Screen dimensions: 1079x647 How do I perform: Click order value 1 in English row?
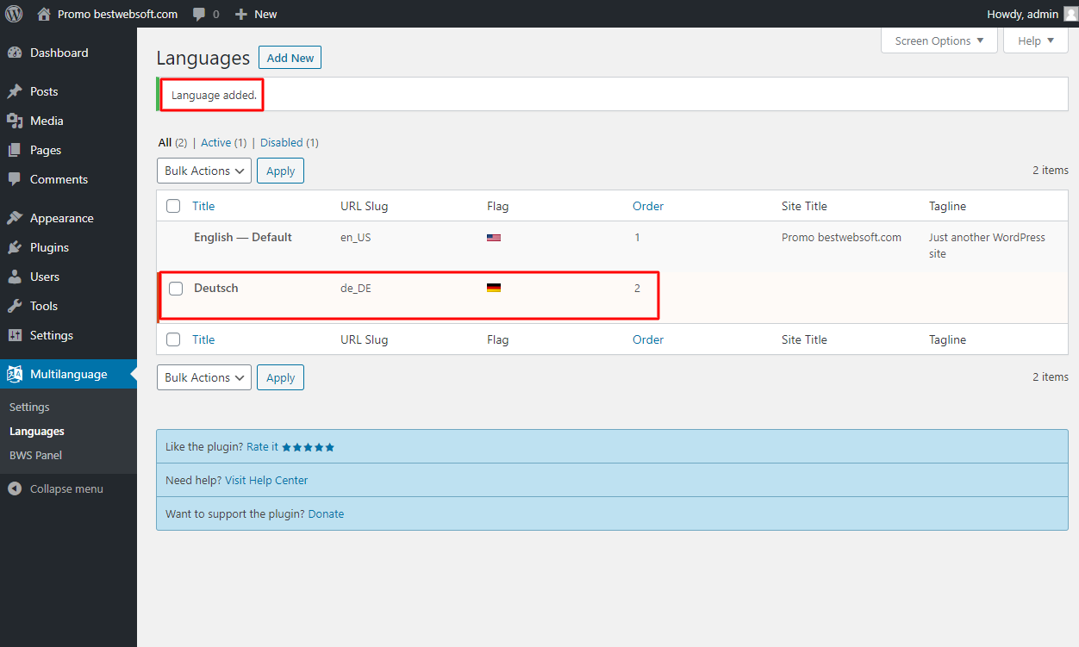[x=637, y=237]
